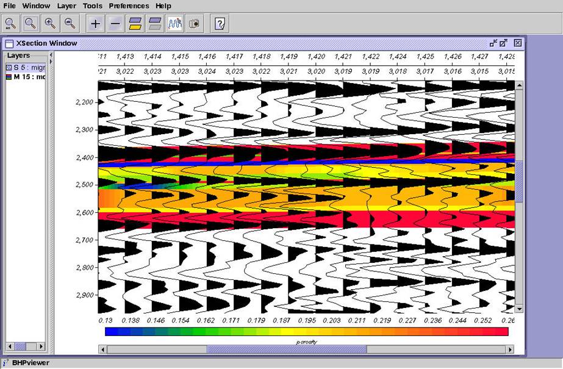Open the Help menu
The image size is (563, 369).
163,5
